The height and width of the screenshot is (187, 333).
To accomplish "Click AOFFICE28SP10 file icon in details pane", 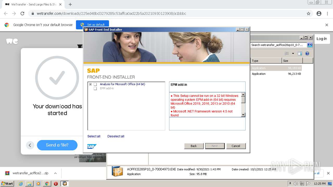I will [117, 171].
